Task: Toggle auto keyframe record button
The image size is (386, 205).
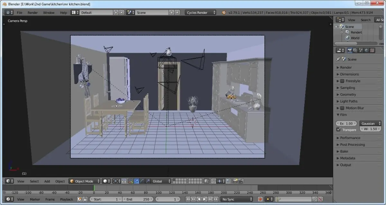Action: click(x=260, y=199)
